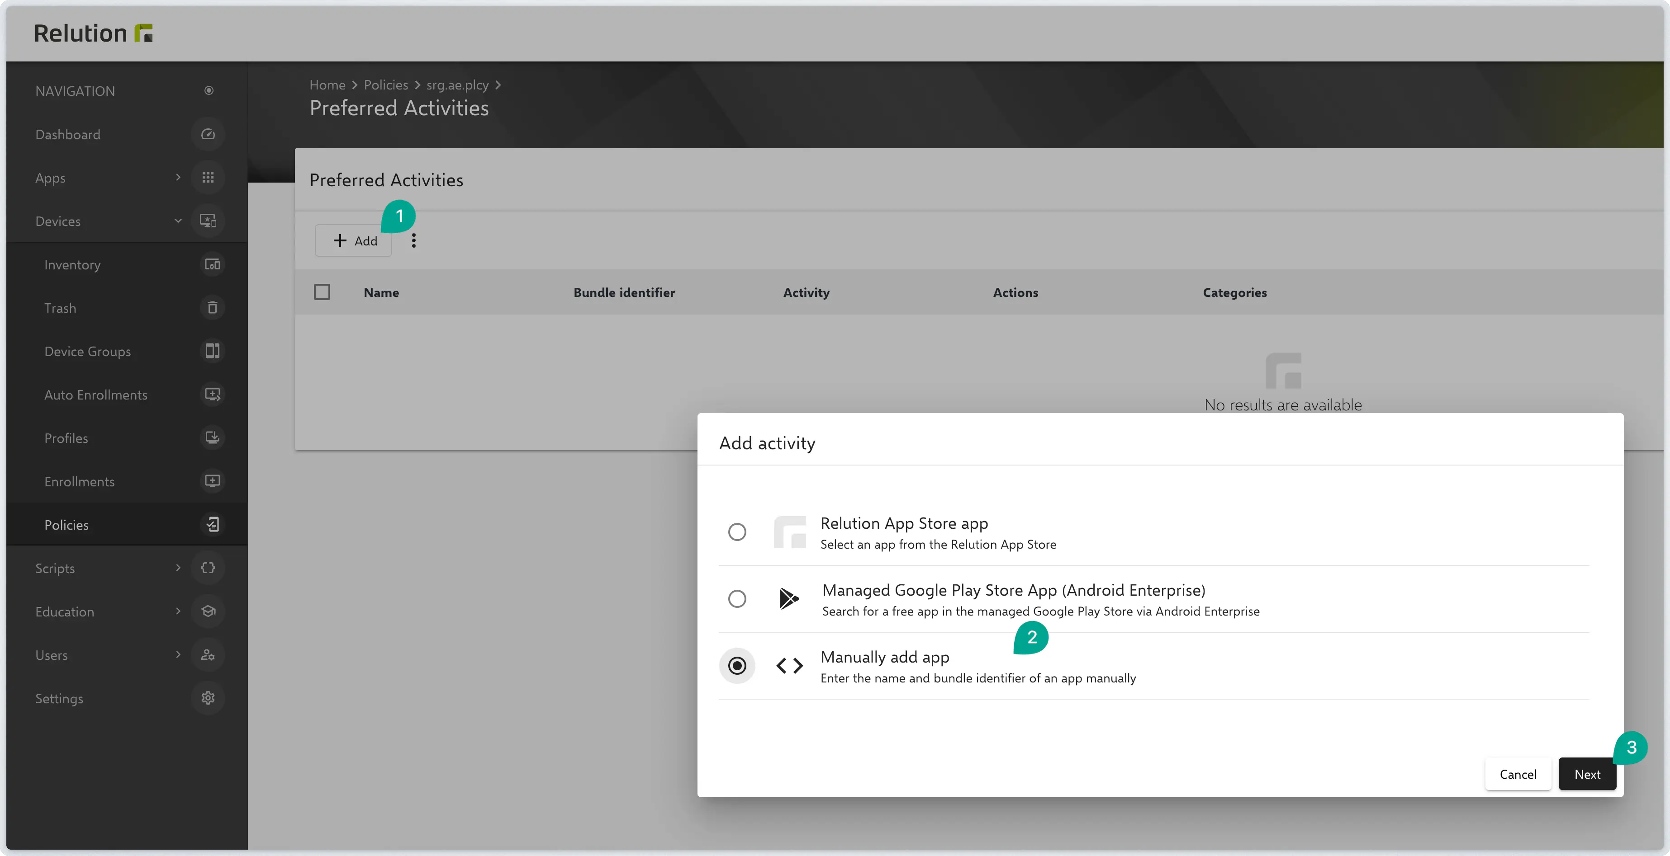Go to Auto Enrollments in sidebar

pyautogui.click(x=96, y=395)
